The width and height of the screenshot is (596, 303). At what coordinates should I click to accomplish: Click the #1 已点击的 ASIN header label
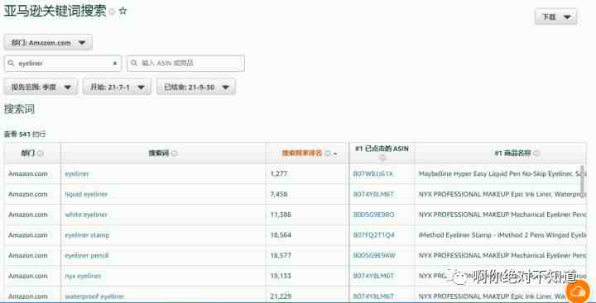(382, 149)
